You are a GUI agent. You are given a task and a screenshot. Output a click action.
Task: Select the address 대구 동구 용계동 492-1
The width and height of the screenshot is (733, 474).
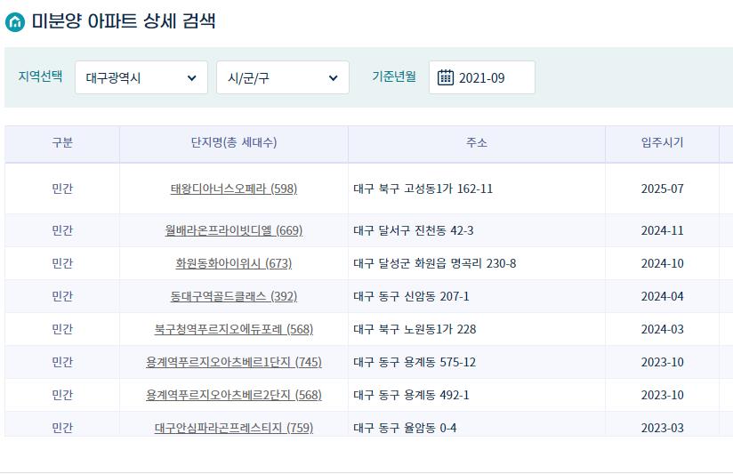(411, 395)
